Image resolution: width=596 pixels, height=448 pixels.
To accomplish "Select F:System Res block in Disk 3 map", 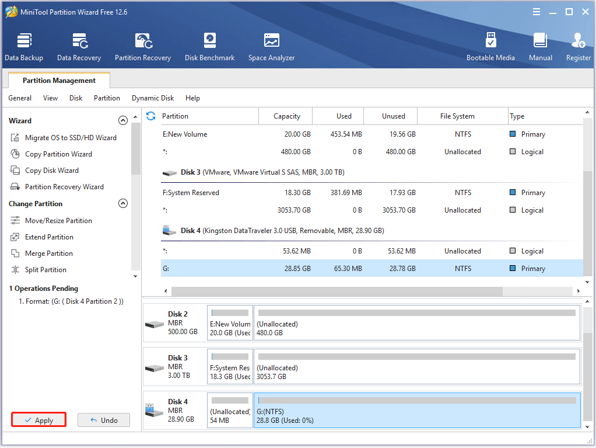I will click(x=230, y=367).
